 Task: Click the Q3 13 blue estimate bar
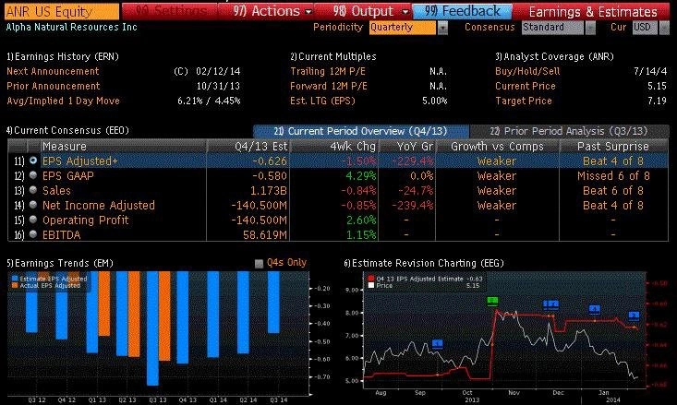(x=152, y=328)
